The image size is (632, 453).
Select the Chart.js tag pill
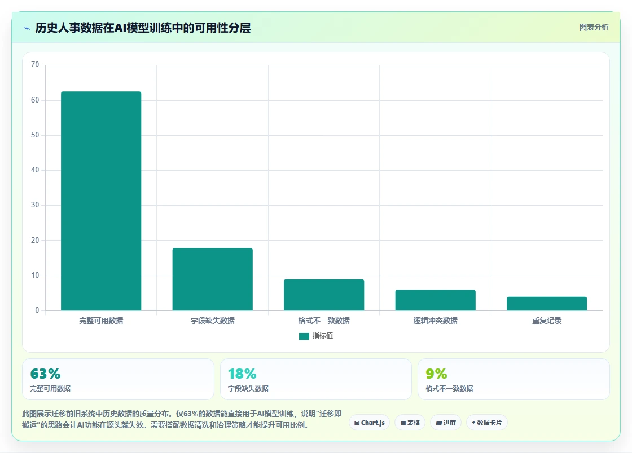click(x=369, y=423)
